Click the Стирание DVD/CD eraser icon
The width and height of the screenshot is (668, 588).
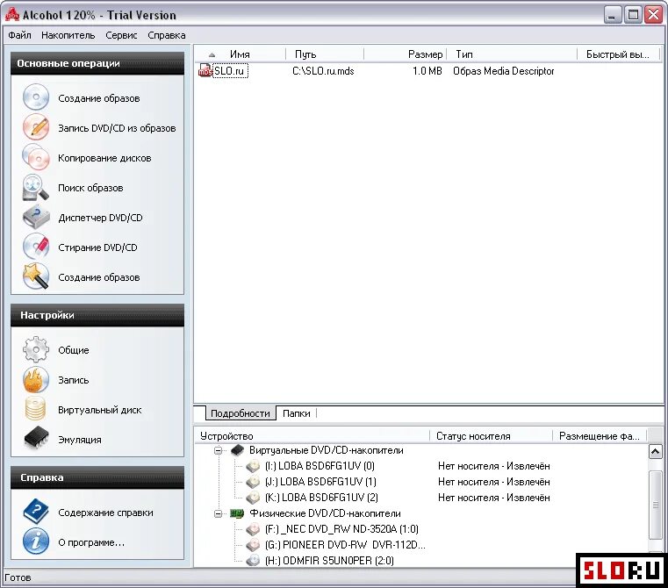[36, 247]
